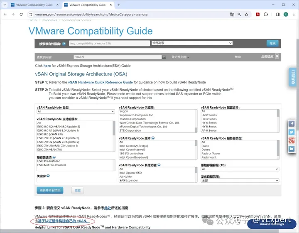
Task: Bookmark this page with the star icon
Action: (x=246, y=14)
